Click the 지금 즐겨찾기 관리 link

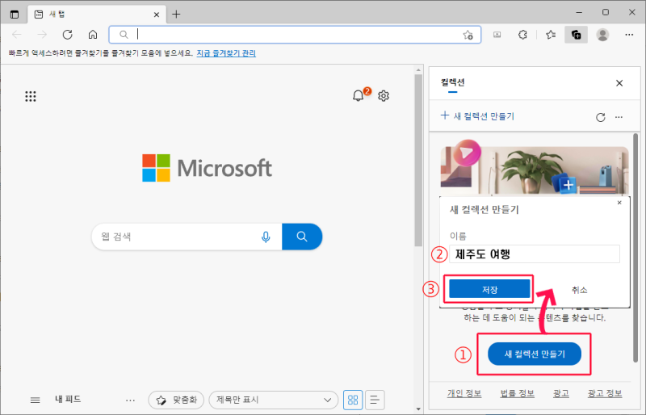[226, 53]
